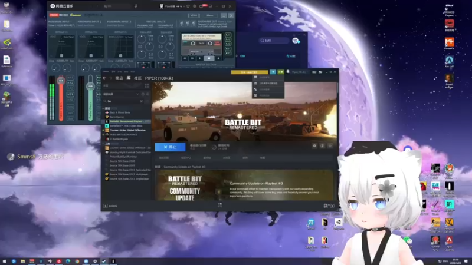Open Chrome from the taskbar
This screenshot has height=265, width=472.
point(77,261)
